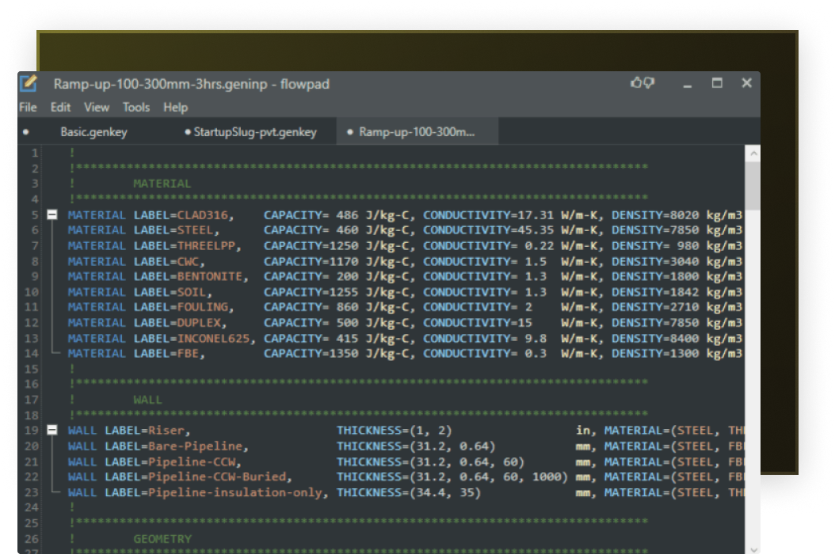Maximize the flowpad window
The image size is (835, 554).
717,83
